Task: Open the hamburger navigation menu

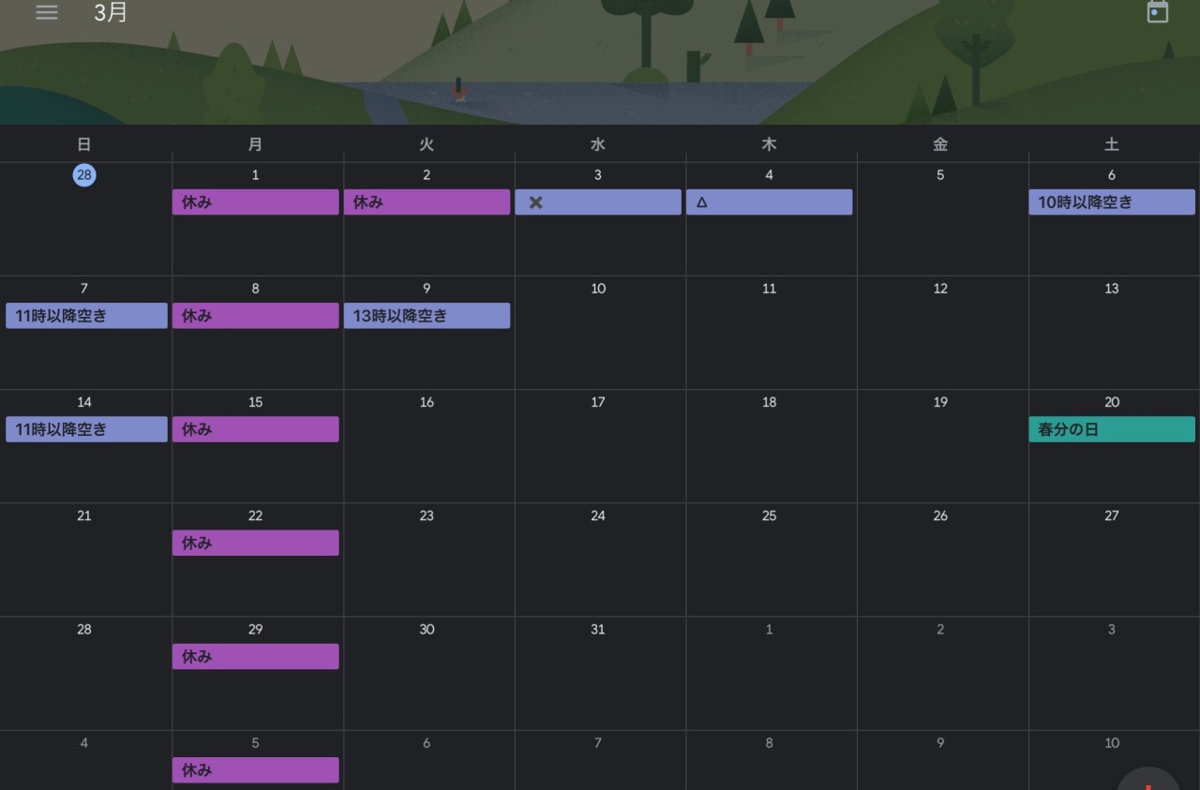Action: click(x=46, y=12)
